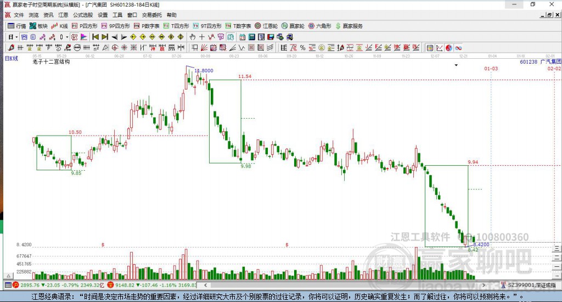
Task: Open the 赢家轮 wheel tool
Action: coord(293,26)
